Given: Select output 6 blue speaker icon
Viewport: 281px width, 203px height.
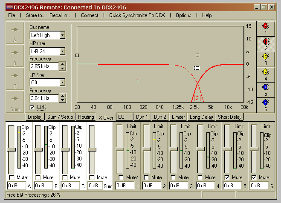Looking at the screenshot, I should click(x=266, y=105).
